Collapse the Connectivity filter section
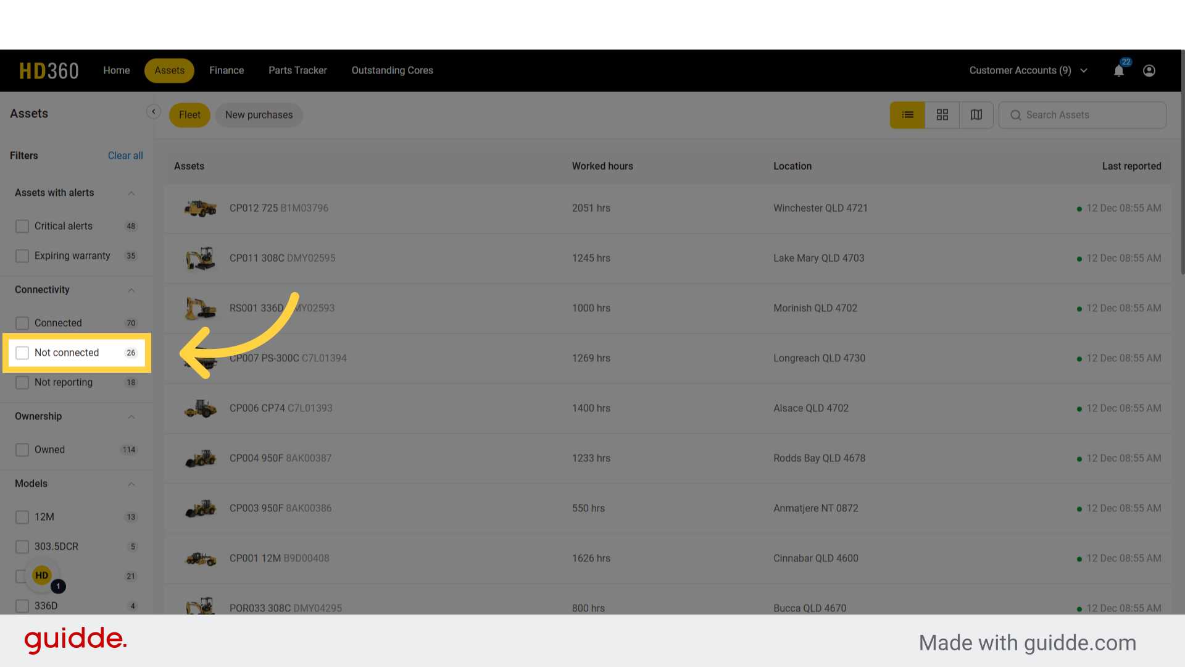The image size is (1185, 667). coord(131,290)
